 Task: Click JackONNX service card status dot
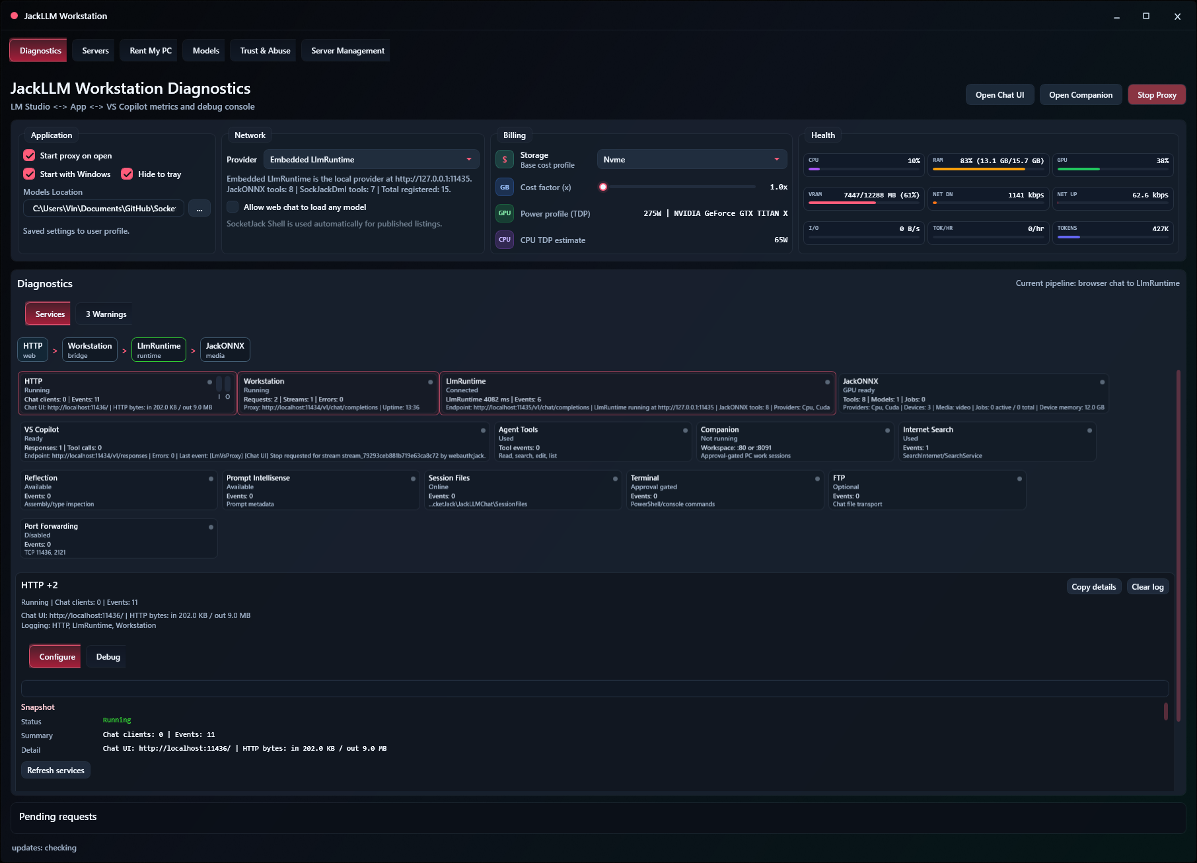(x=1102, y=382)
